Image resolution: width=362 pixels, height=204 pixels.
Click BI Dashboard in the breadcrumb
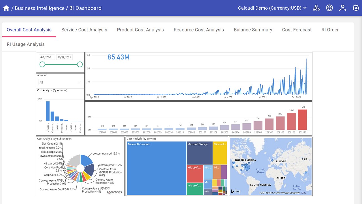click(85, 8)
